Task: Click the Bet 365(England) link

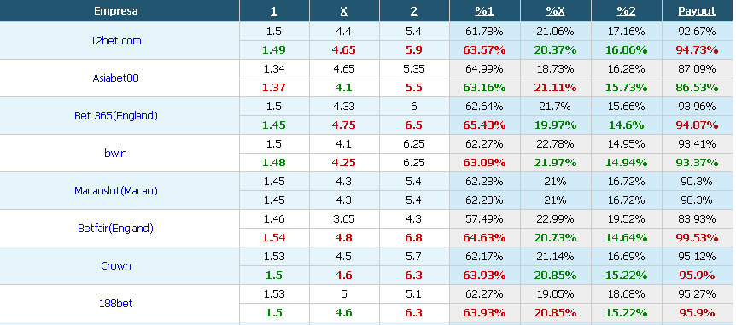Action: [115, 116]
